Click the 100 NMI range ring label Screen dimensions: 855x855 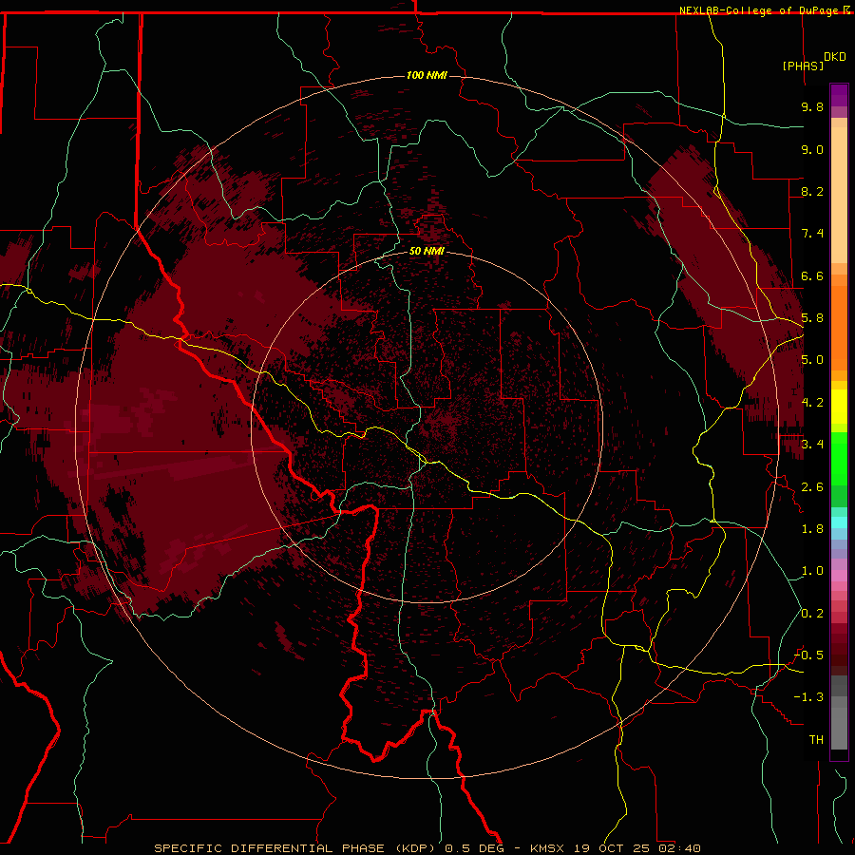427,75
